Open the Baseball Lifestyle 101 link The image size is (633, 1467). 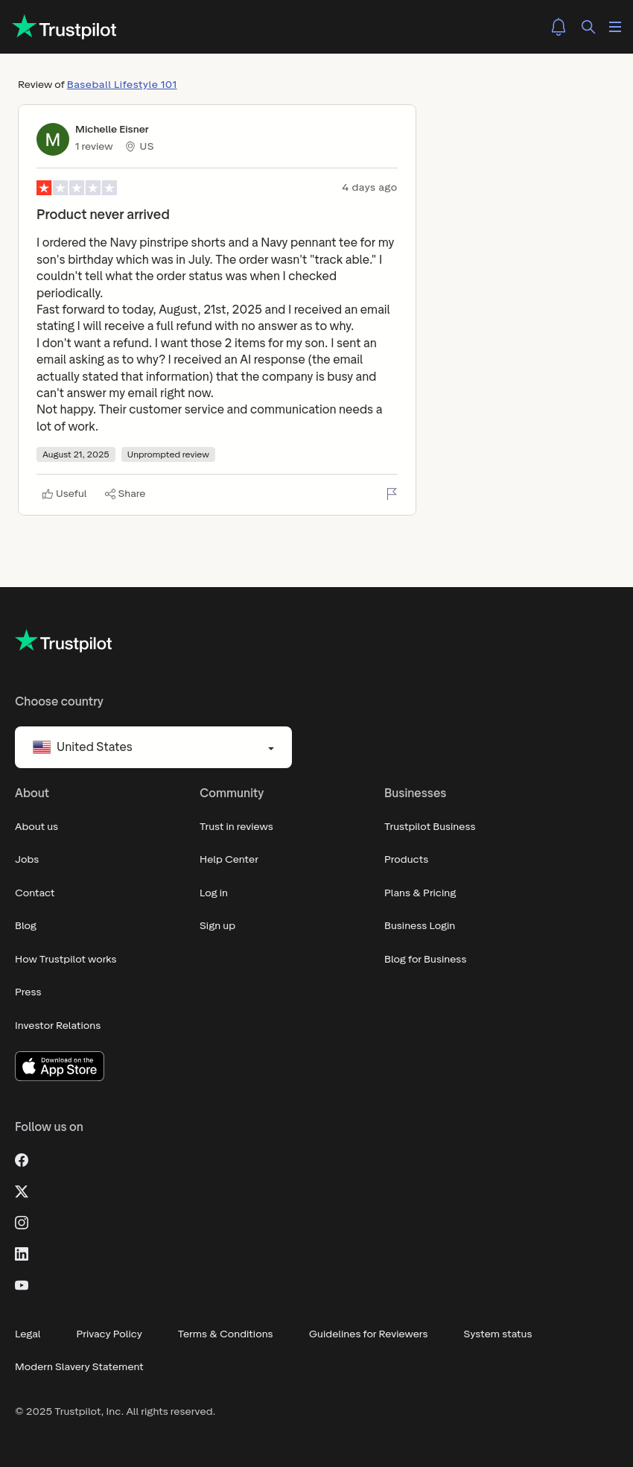click(121, 85)
